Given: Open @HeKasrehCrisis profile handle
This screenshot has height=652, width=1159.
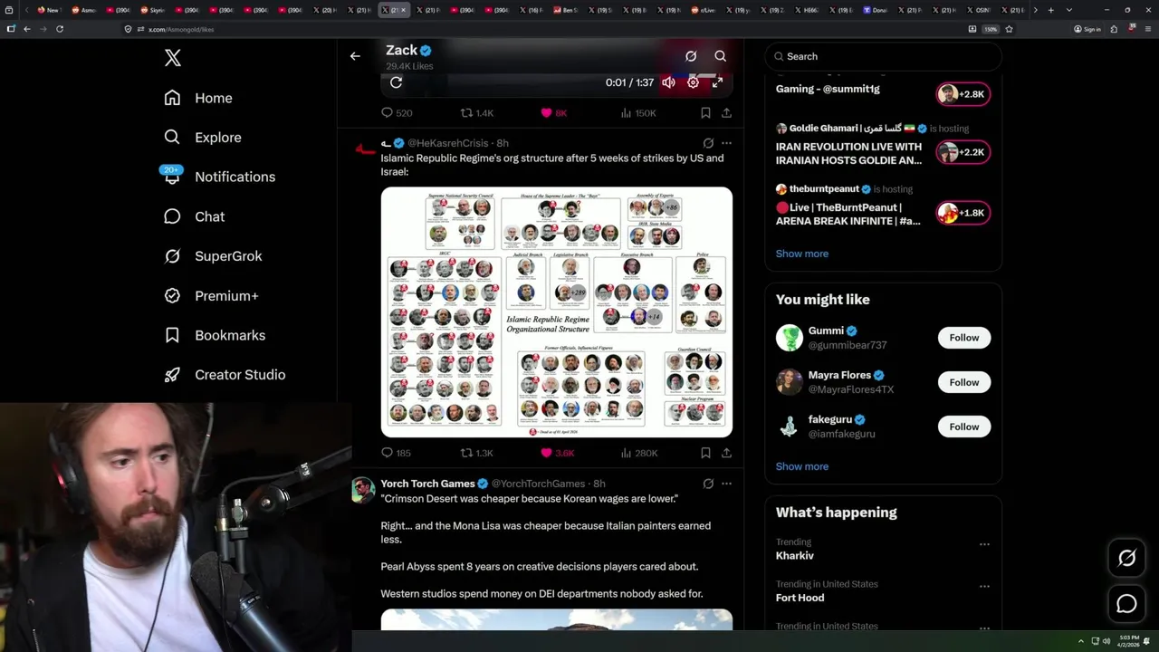Looking at the screenshot, I should click(x=447, y=143).
